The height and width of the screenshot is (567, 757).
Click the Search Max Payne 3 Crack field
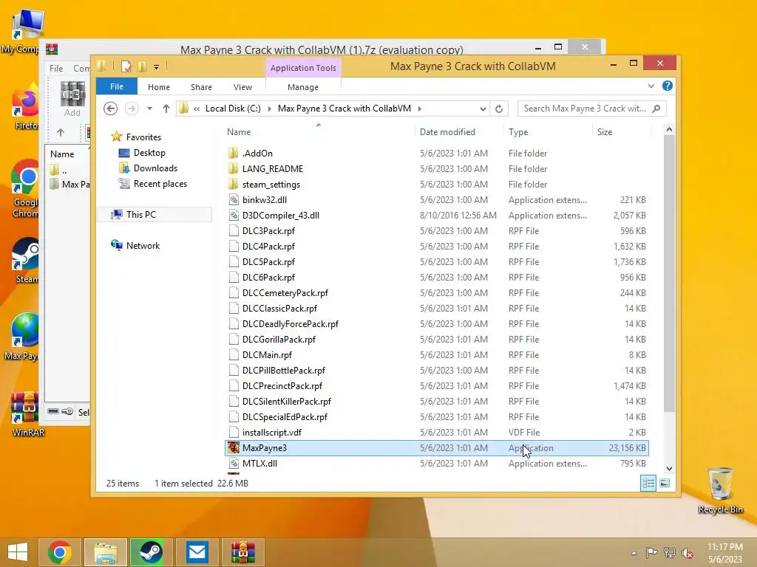[x=591, y=109]
